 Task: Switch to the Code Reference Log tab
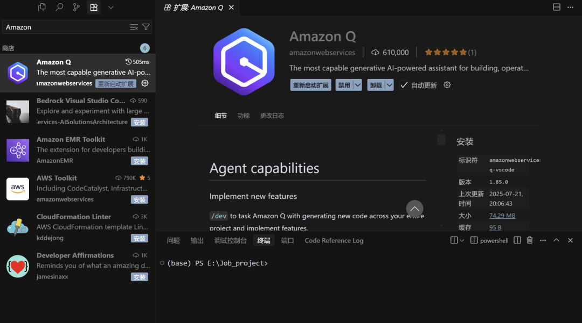(x=334, y=240)
